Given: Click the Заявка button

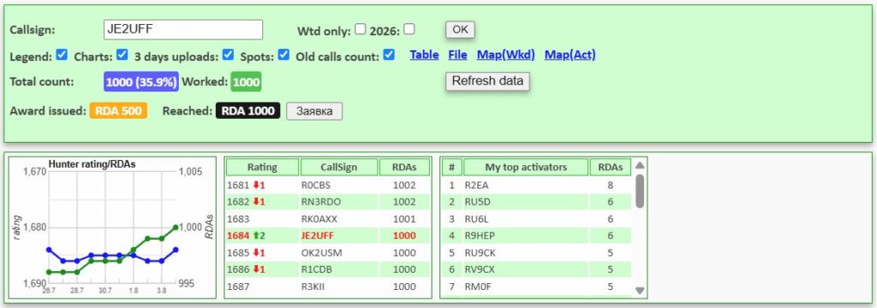Looking at the screenshot, I should pyautogui.click(x=314, y=110).
